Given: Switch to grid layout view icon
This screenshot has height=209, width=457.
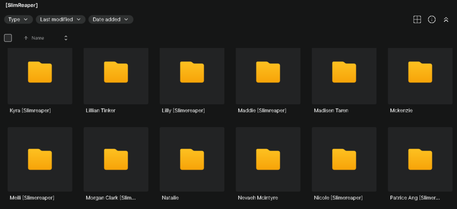Looking at the screenshot, I should 417,20.
